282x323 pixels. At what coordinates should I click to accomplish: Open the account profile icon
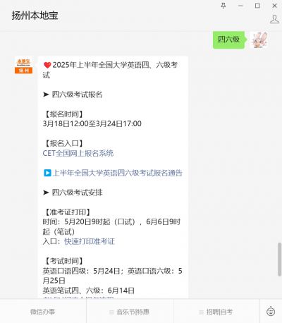[x=274, y=19]
